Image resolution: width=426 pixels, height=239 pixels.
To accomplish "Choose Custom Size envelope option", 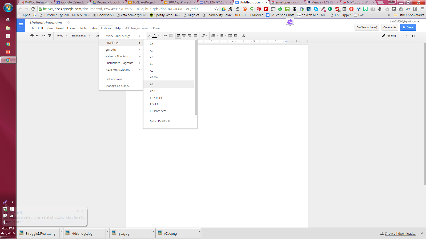I will point(169,111).
